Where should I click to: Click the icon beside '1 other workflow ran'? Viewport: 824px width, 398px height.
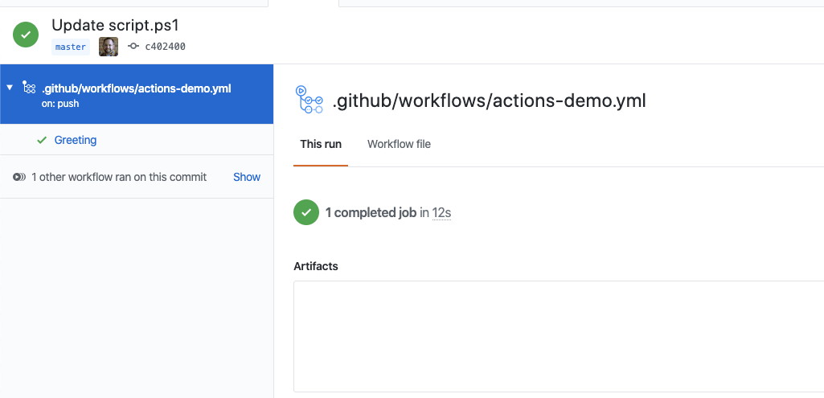point(19,177)
